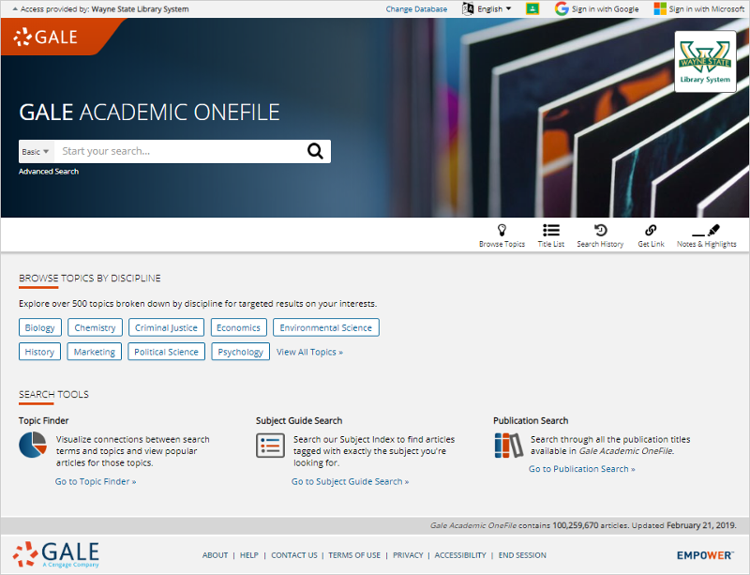Screen dimensions: 750x575
Task: Select the Biology topic button
Action: (x=40, y=327)
